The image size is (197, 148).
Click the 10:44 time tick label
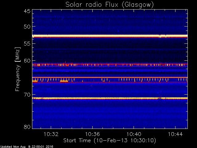click(x=175, y=134)
